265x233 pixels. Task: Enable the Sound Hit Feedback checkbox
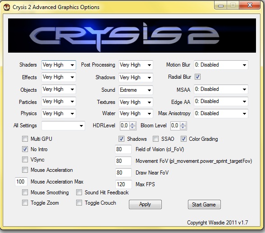79,193
